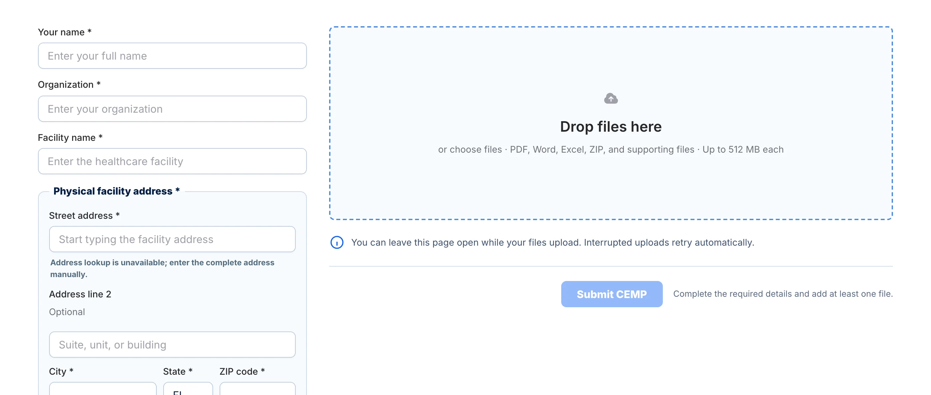This screenshot has height=395, width=931.
Task: Click the Your name label
Action: pyautogui.click(x=65, y=32)
